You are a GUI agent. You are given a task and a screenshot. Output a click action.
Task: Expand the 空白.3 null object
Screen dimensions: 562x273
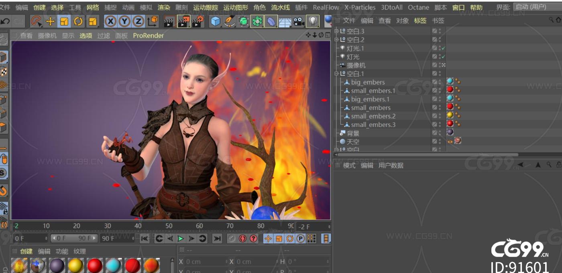(336, 31)
